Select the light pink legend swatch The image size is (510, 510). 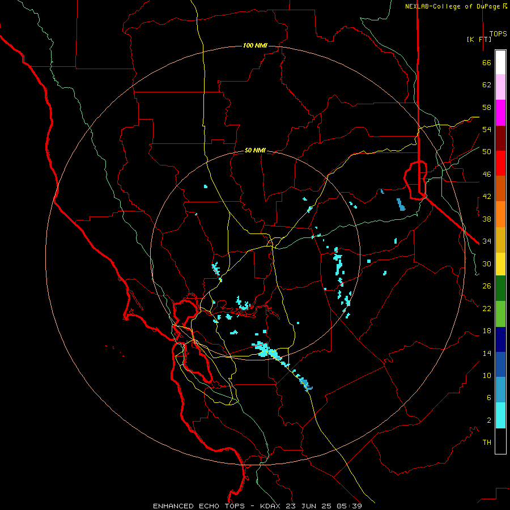(500, 87)
